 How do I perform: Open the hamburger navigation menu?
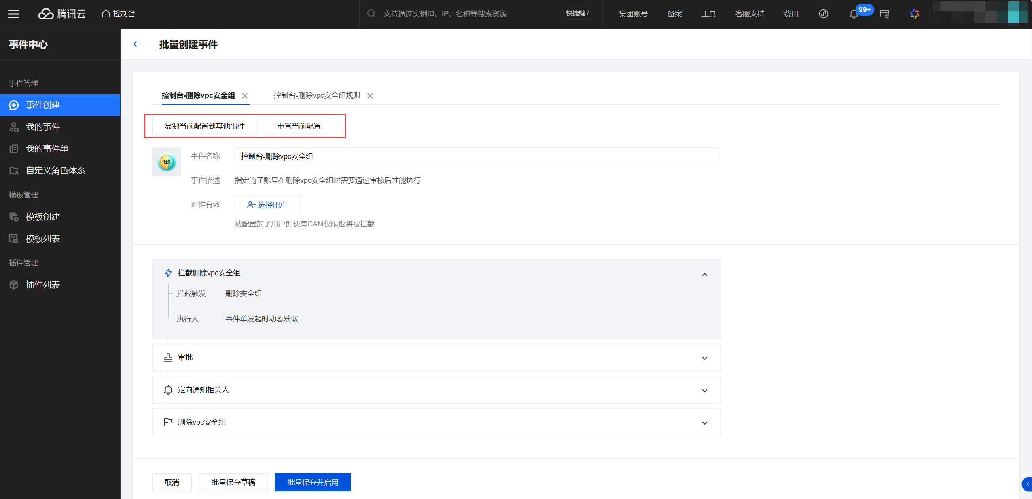14,14
